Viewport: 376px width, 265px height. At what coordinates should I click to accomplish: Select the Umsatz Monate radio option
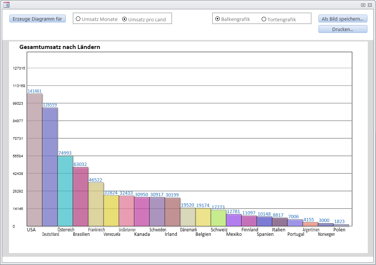point(78,19)
